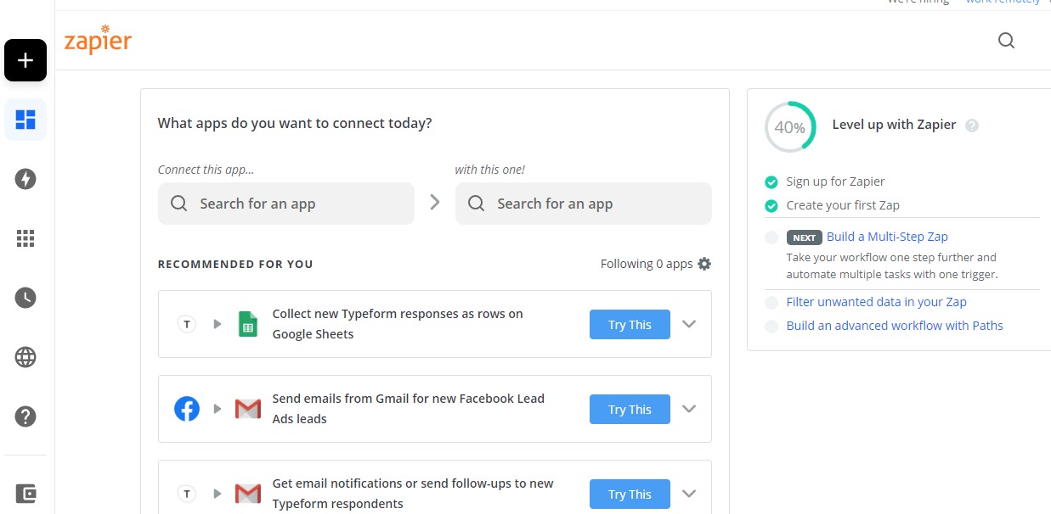
Task: Open the Build a Multi-Step Zap link
Action: coord(887,237)
